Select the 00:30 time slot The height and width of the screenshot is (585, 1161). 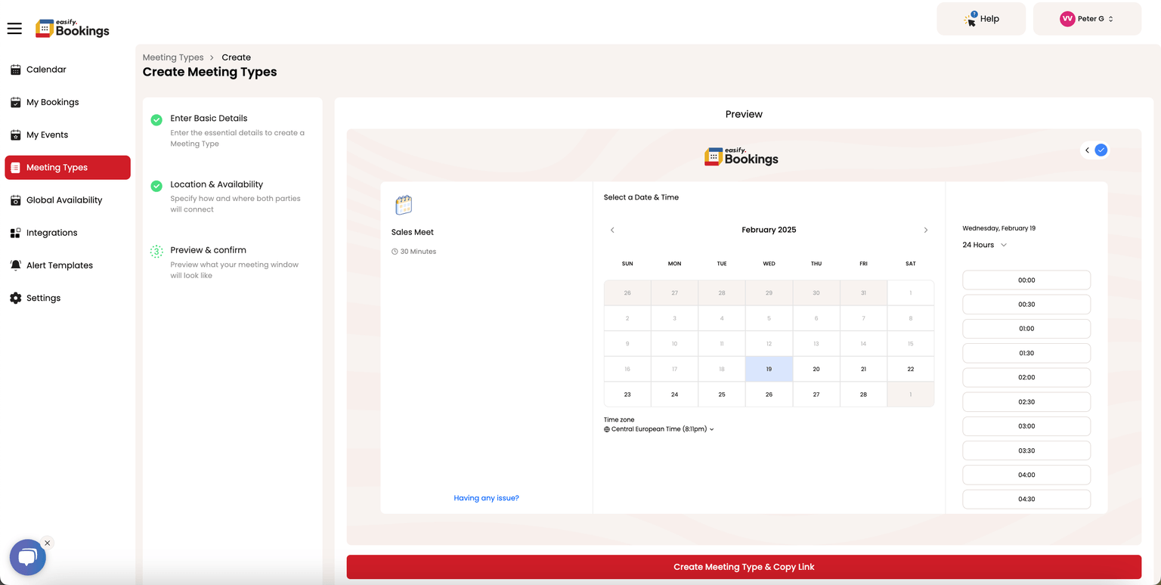[x=1026, y=305]
